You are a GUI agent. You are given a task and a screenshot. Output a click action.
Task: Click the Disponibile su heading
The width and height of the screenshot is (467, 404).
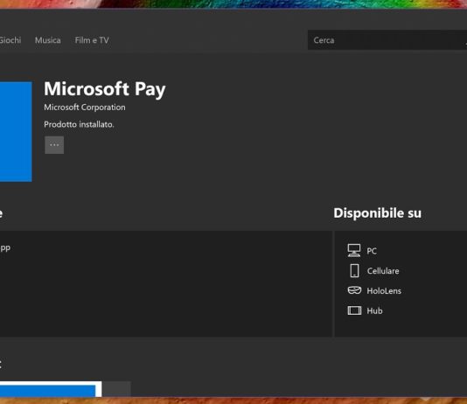click(x=377, y=213)
